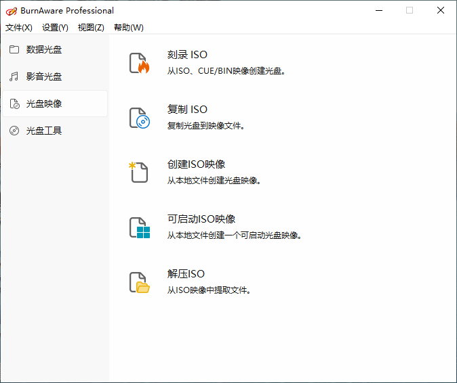Open the 设置(Y) menu
Viewport: 457px width, 383px height.
[x=55, y=28]
